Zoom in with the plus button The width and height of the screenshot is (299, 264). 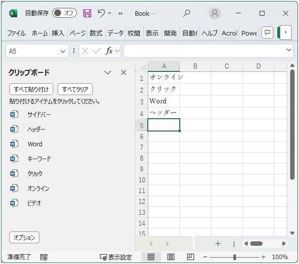pyautogui.click(x=264, y=257)
